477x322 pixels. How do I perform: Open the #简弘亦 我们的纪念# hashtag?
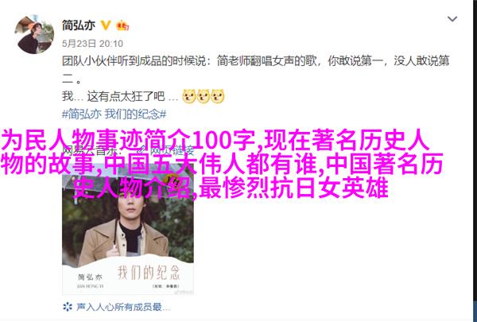coord(114,114)
